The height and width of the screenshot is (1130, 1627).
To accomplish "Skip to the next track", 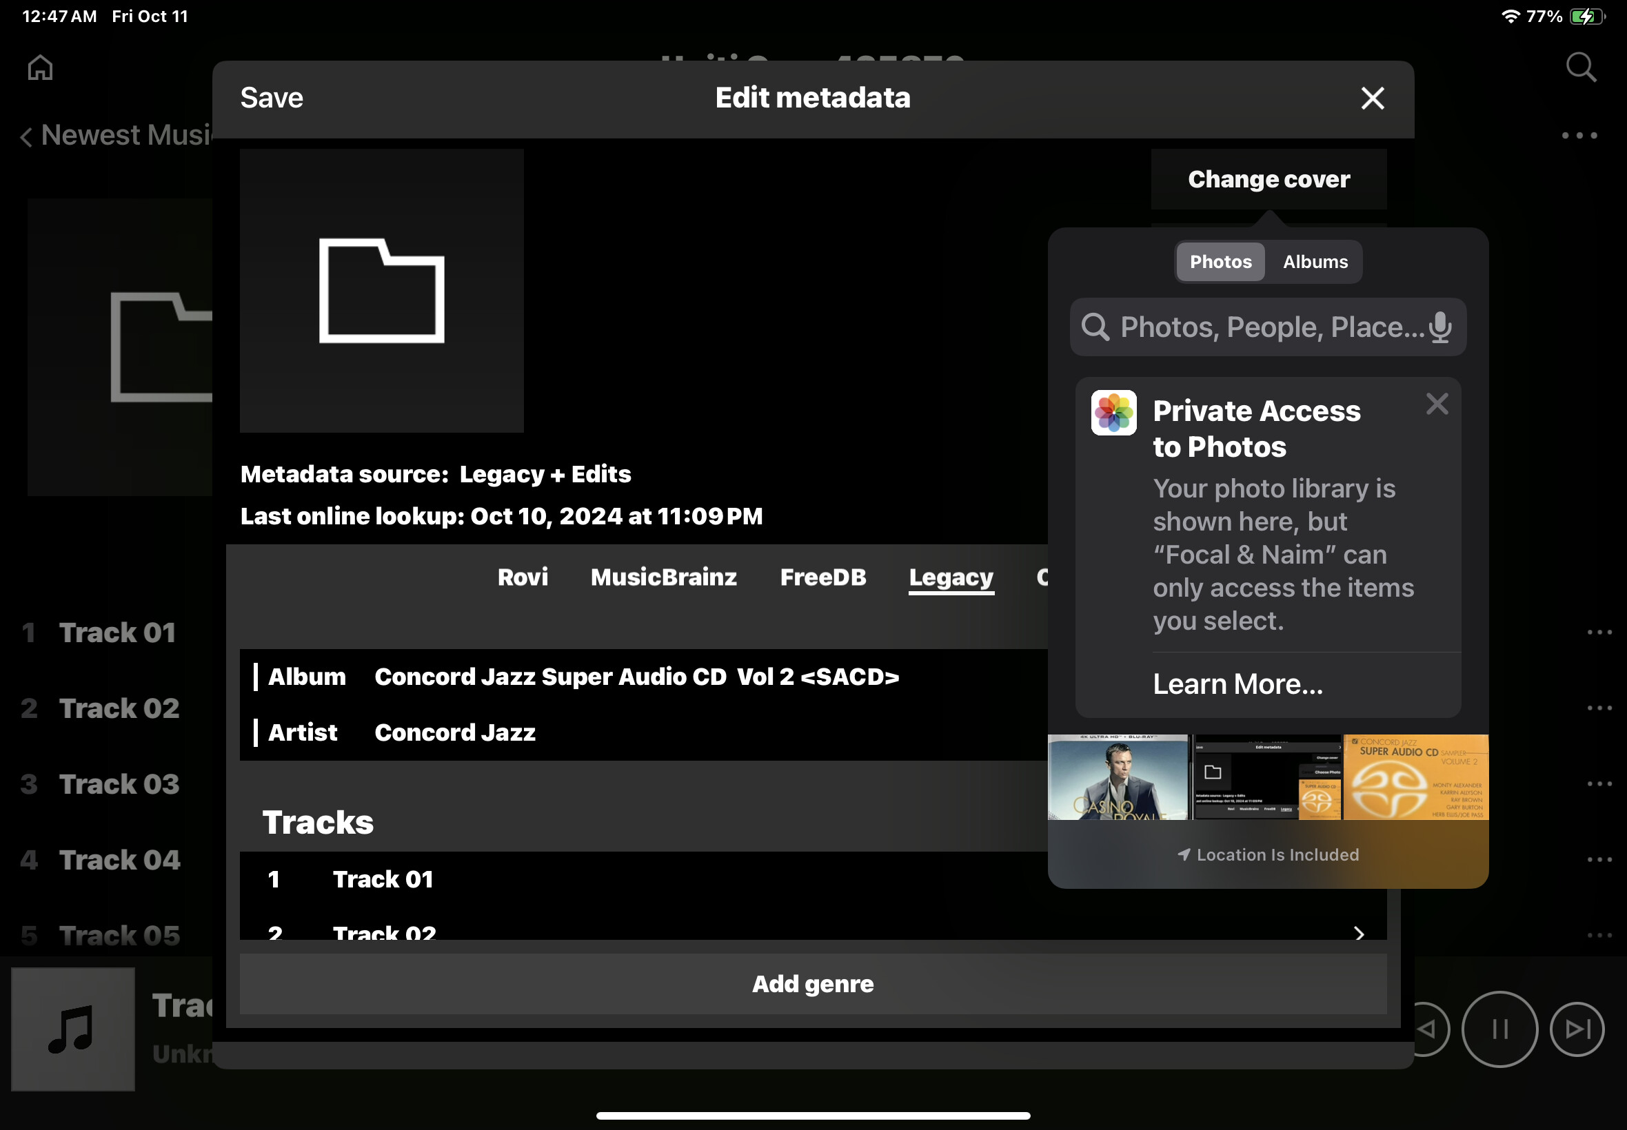I will [1577, 1029].
